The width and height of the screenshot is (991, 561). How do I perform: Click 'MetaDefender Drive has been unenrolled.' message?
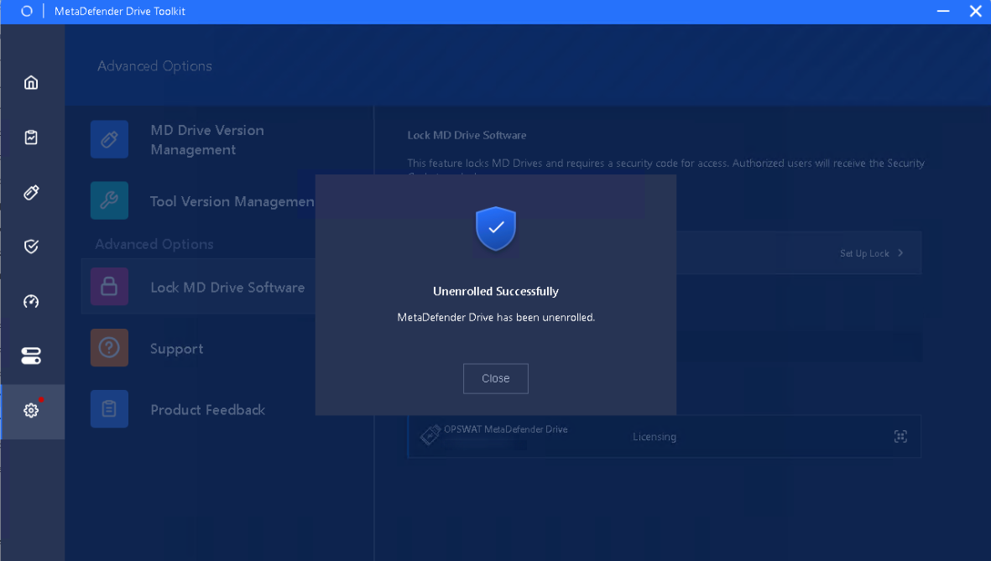(x=496, y=317)
